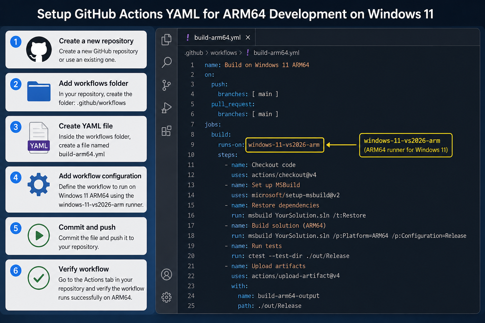Open Run and Debug icon
Screen dimensions: 485x323
pyautogui.click(x=166, y=108)
